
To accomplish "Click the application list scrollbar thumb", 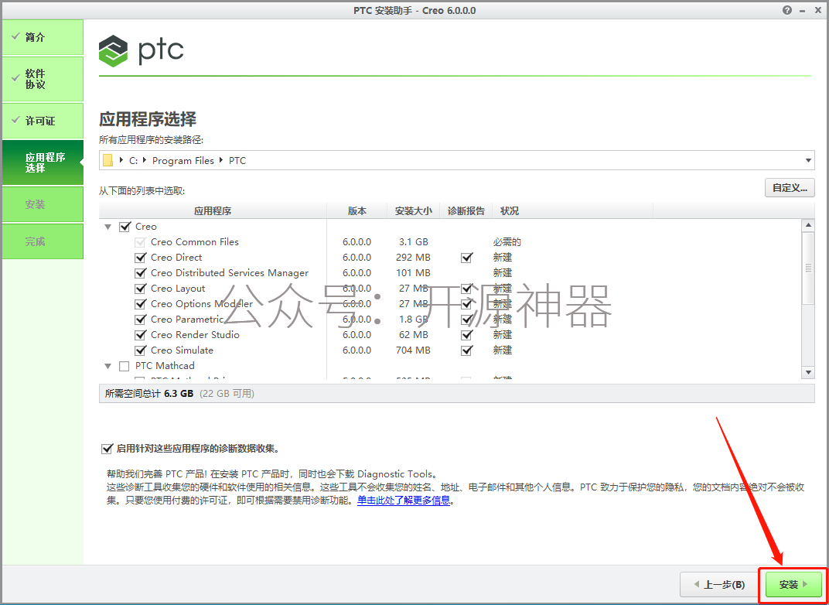I will 808,268.
